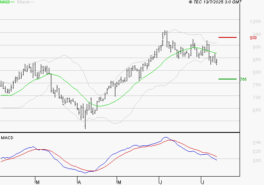Click the MACD 000 axis value
264x185 pixels.
pos(256,161)
